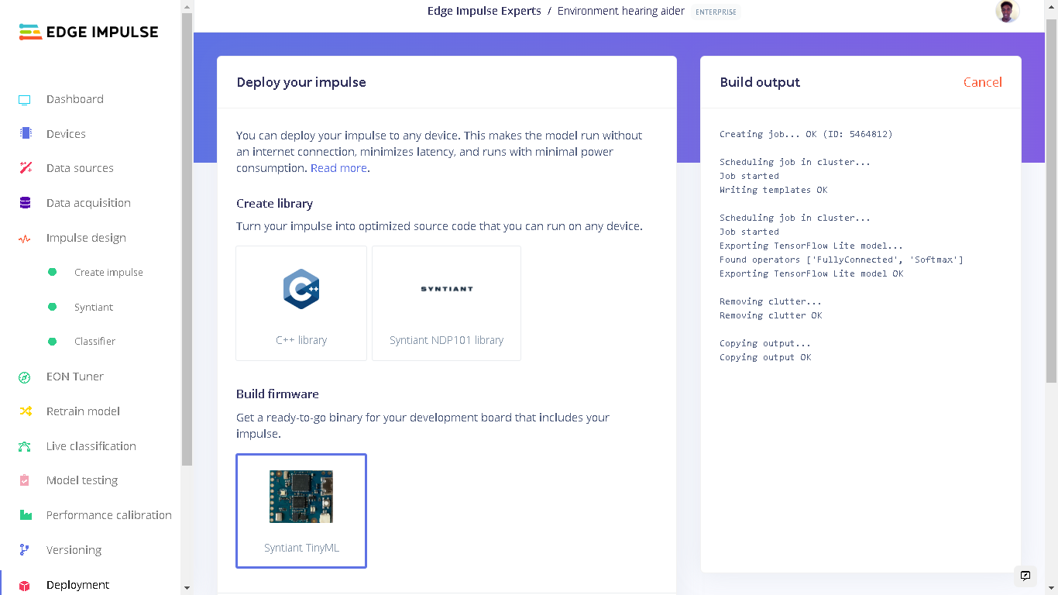The height and width of the screenshot is (595, 1058).
Task: Select the Syntiant TinyML firmware card
Action: 301,511
